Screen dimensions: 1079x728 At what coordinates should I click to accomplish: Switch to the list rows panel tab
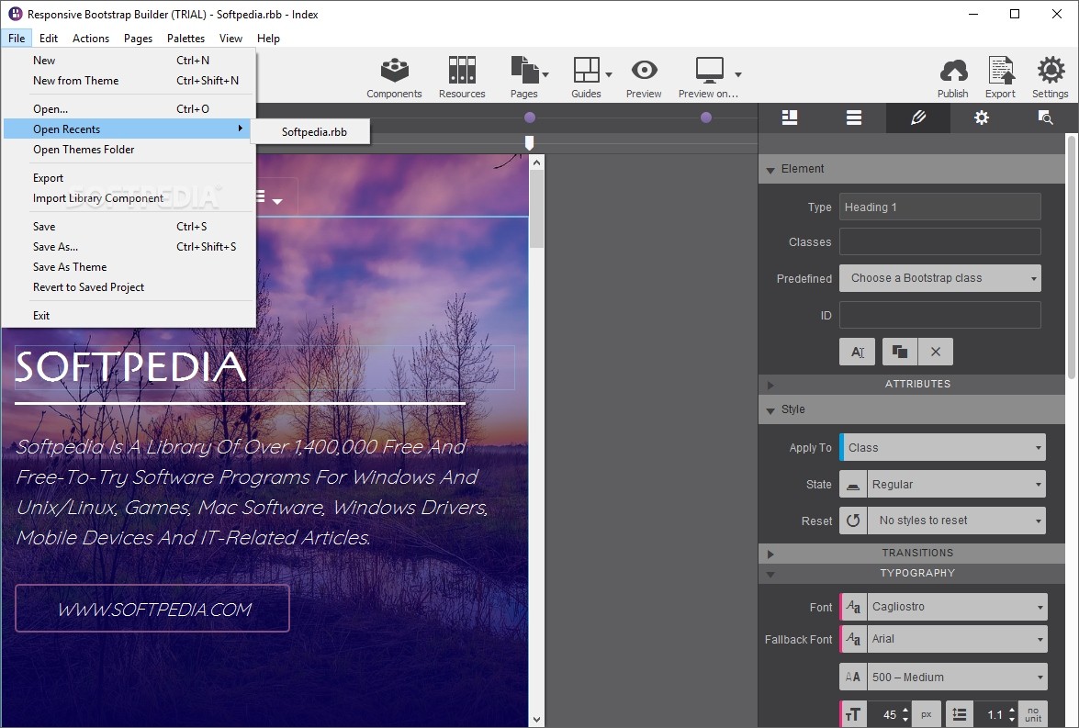tap(854, 118)
